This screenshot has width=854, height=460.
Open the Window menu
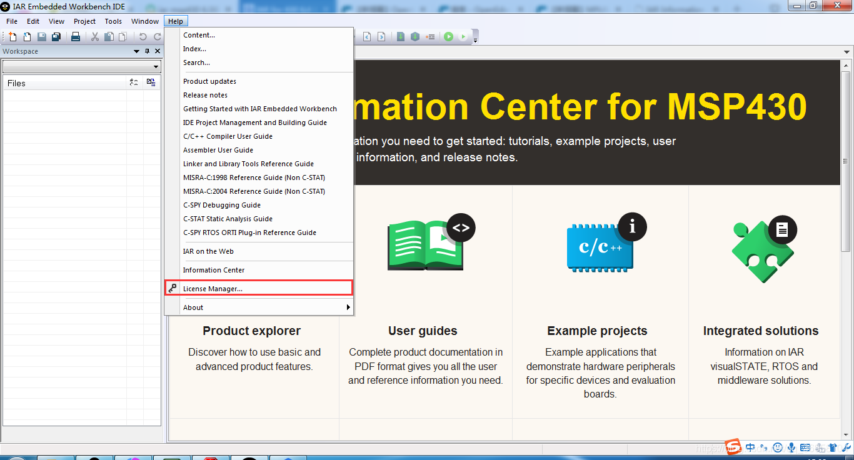point(145,21)
